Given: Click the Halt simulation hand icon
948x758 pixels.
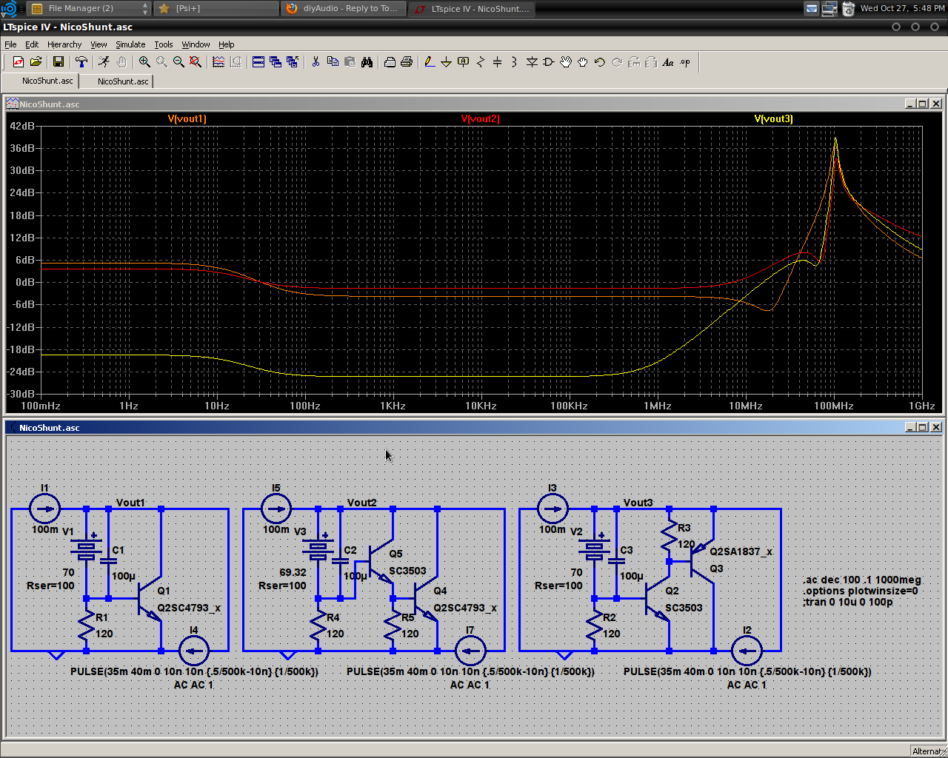Looking at the screenshot, I should (121, 62).
